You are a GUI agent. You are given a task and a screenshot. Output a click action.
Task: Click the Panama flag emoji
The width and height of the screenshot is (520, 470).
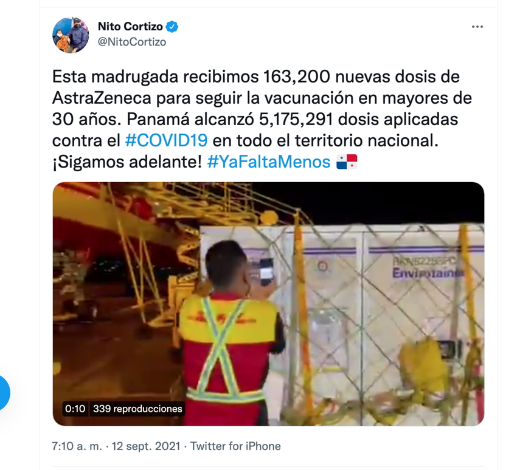pyautogui.click(x=347, y=162)
